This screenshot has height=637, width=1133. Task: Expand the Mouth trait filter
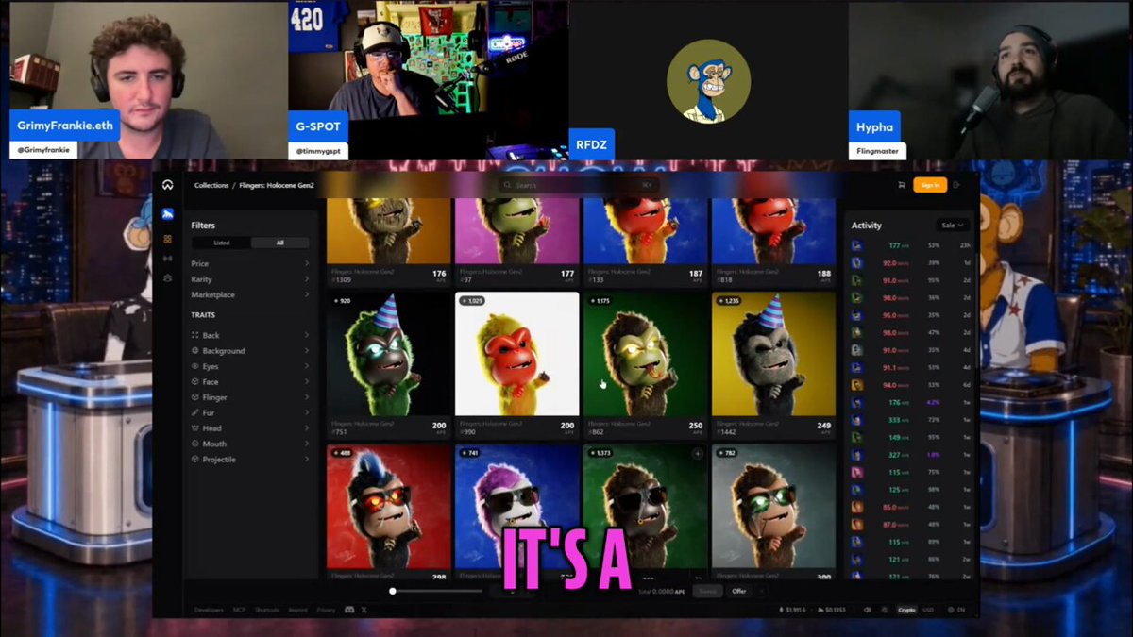pos(250,444)
